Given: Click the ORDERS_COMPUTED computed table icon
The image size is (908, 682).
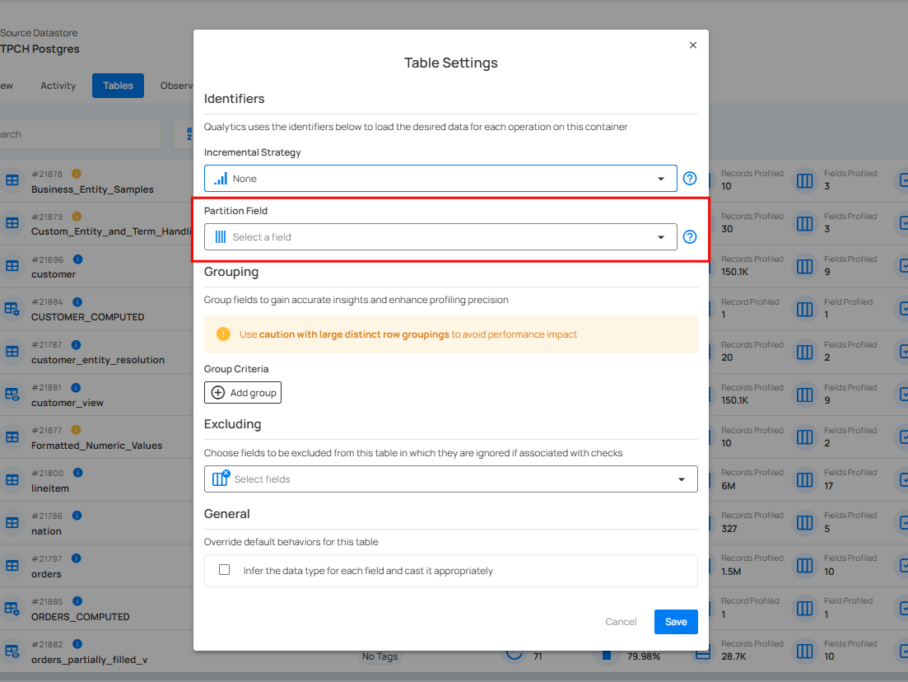Looking at the screenshot, I should 12,609.
